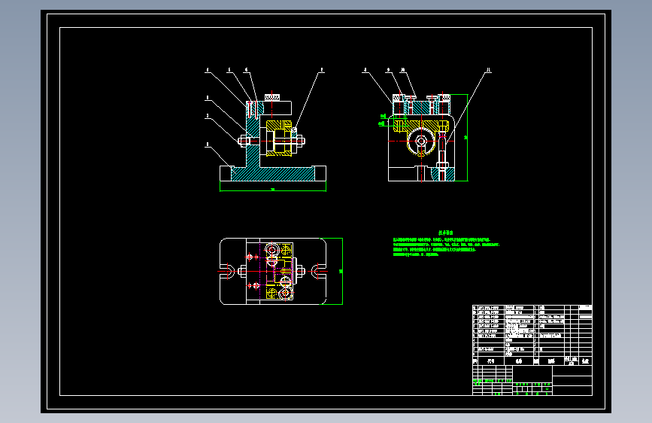This screenshot has height=423, width=652.
Task: Click the 名称 header cell in the parts list
Action: click(x=519, y=361)
